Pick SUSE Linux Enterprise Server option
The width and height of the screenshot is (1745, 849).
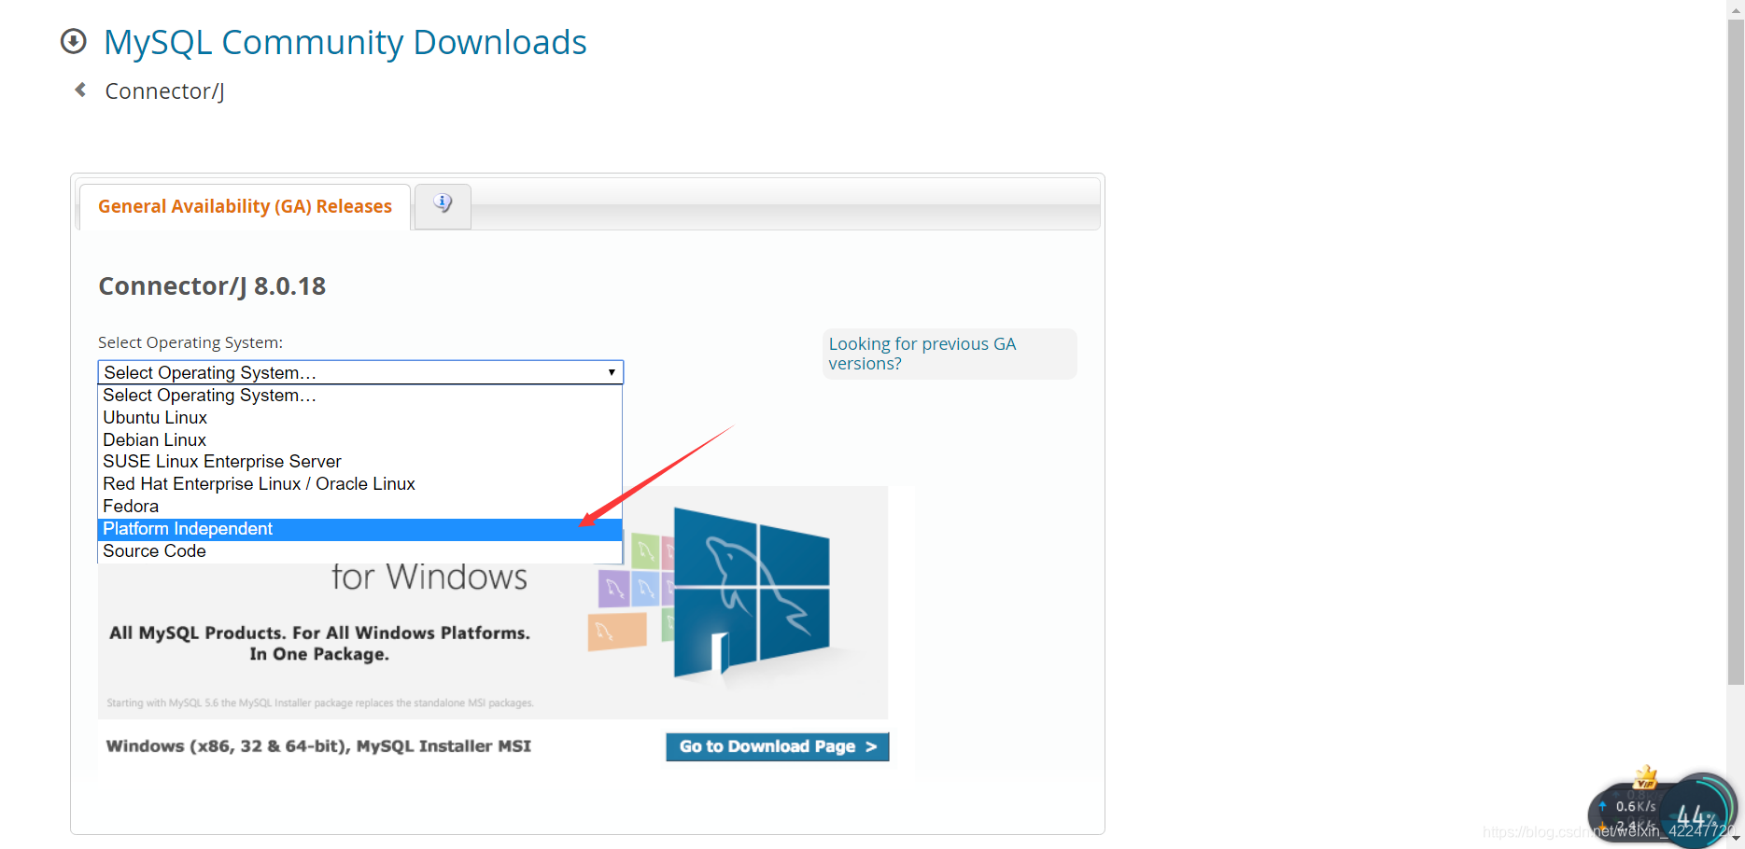[x=359, y=462]
